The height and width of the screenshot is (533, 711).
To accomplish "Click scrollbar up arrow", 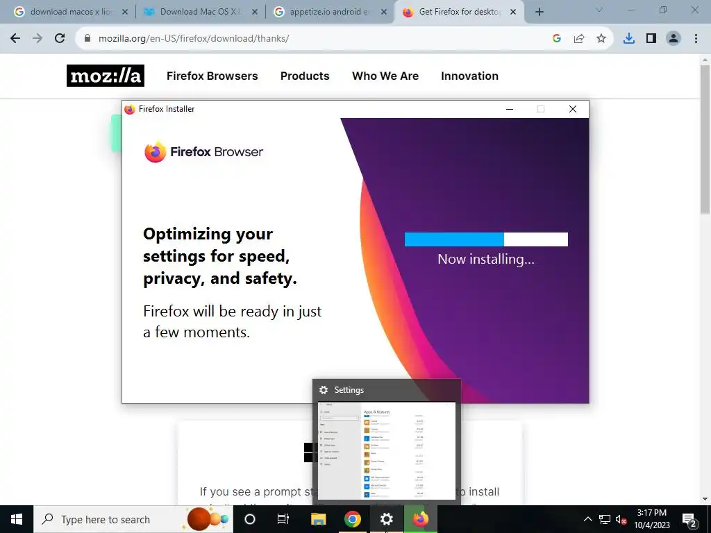I will click(705, 60).
